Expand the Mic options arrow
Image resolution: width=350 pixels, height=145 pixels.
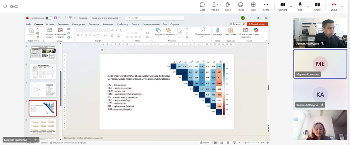pos(308,6)
